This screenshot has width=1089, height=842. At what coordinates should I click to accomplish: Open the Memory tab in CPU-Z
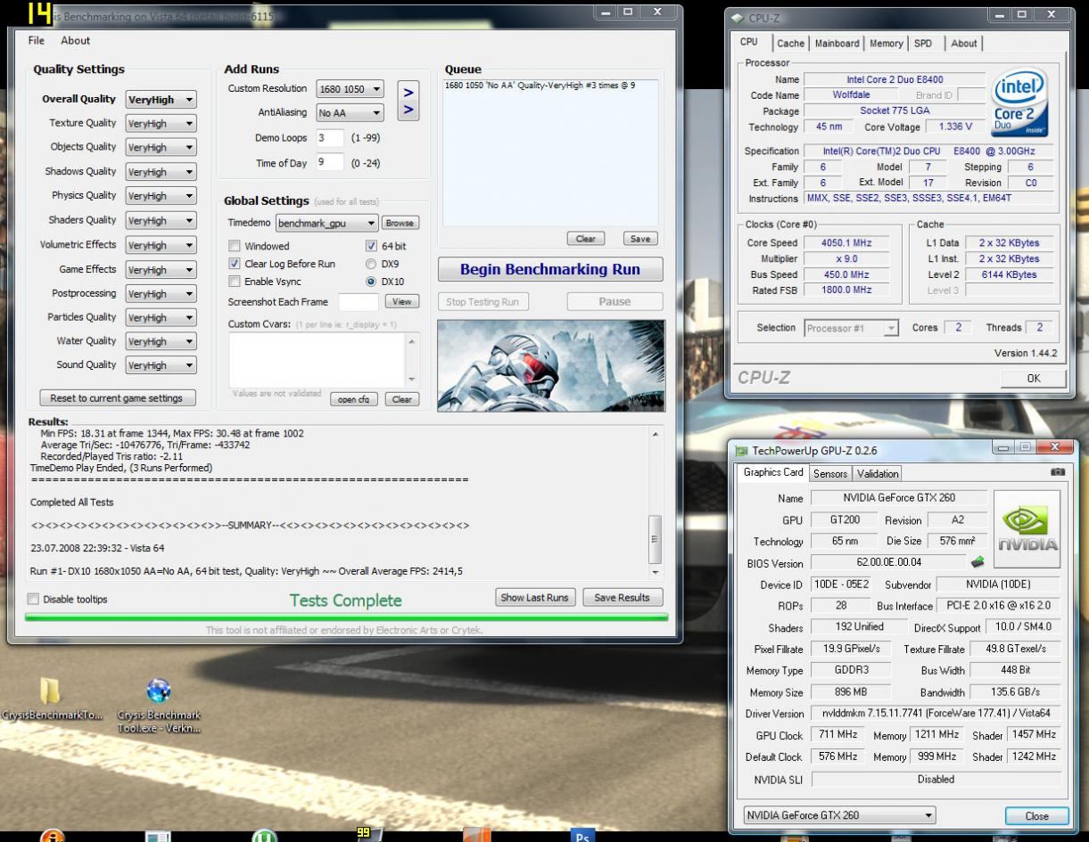click(x=887, y=43)
